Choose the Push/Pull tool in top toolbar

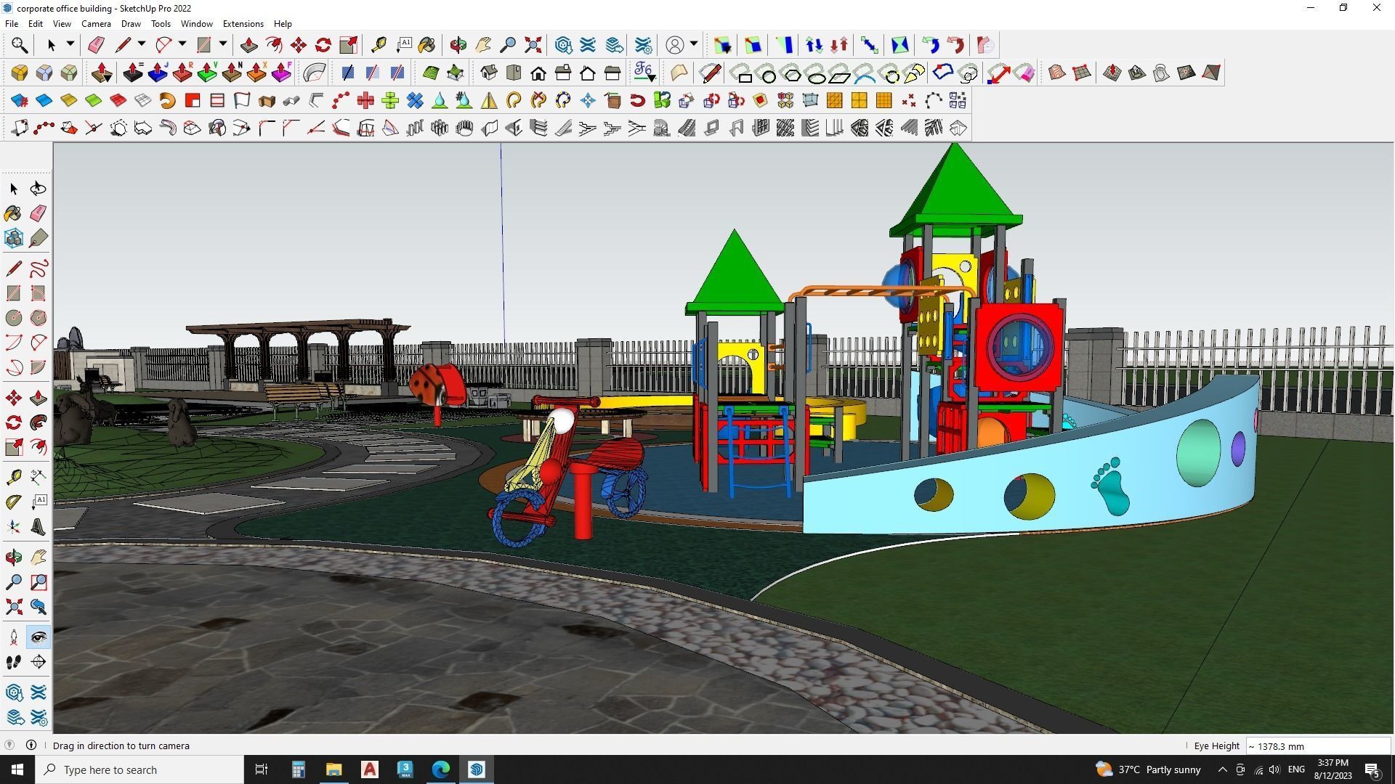(x=248, y=45)
